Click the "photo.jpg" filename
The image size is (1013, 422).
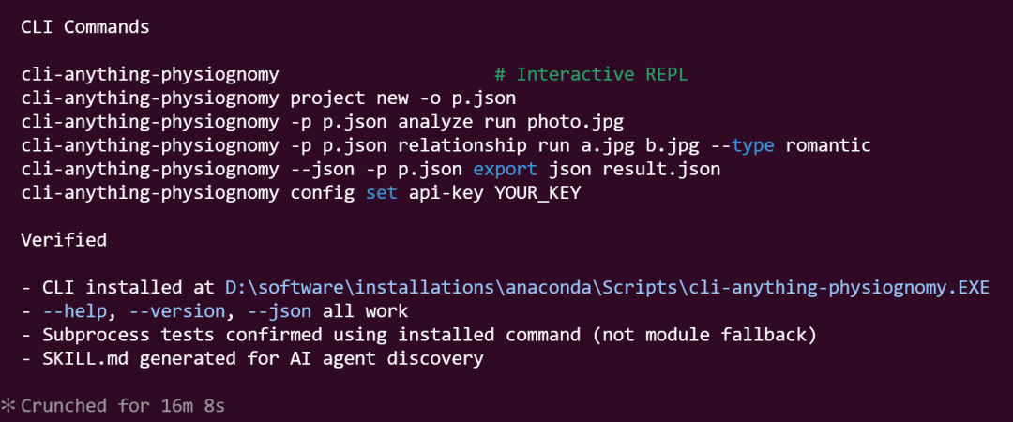coord(575,122)
